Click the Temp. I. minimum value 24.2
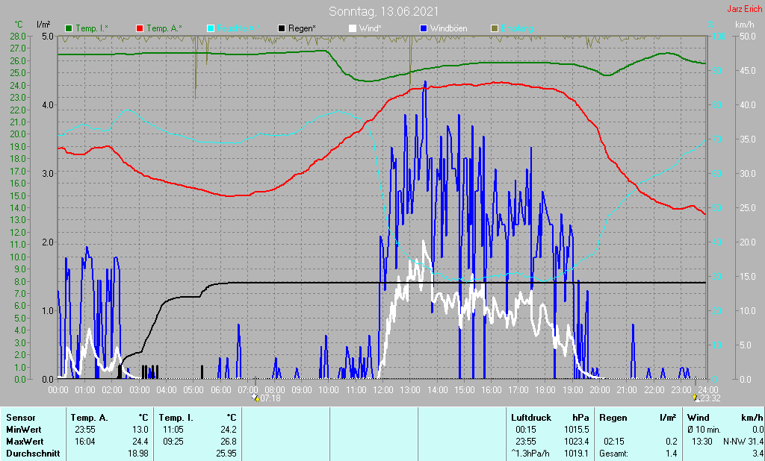The height and width of the screenshot is (461, 765). [229, 430]
